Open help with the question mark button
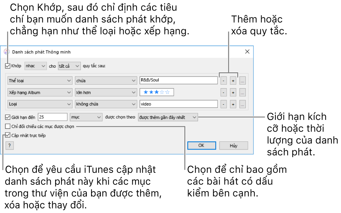This screenshot has width=341, height=213. 10,146
